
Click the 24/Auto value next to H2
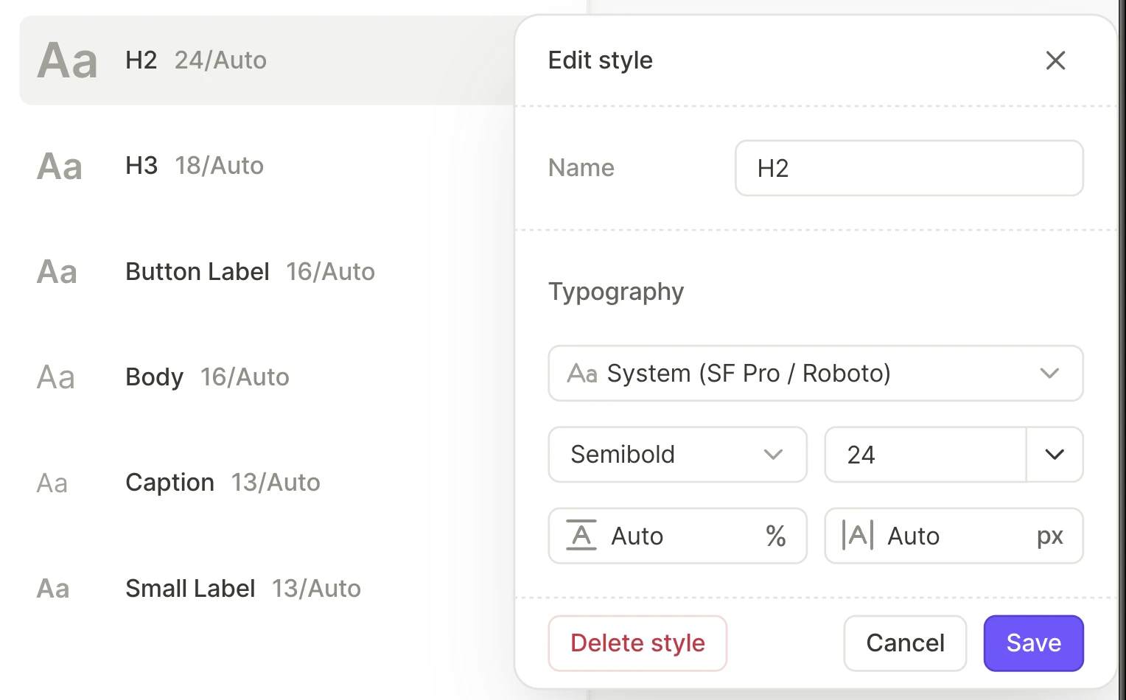point(220,60)
